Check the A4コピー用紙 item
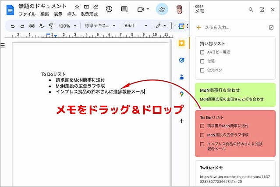The image size is (280, 187). [x=202, y=52]
